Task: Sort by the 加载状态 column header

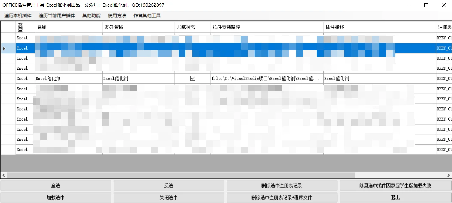Action: pyautogui.click(x=193, y=27)
